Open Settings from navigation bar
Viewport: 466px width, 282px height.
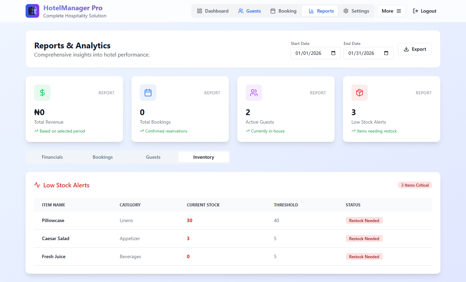[x=356, y=11]
